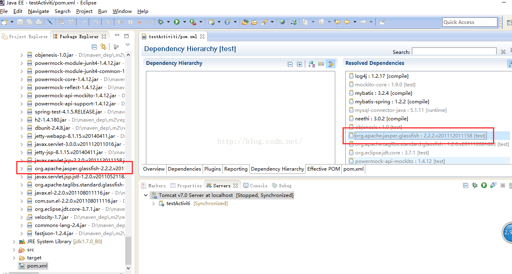Select pom.xml in Package Explorer
Image resolution: width=512 pixels, height=274 pixels.
click(x=33, y=266)
